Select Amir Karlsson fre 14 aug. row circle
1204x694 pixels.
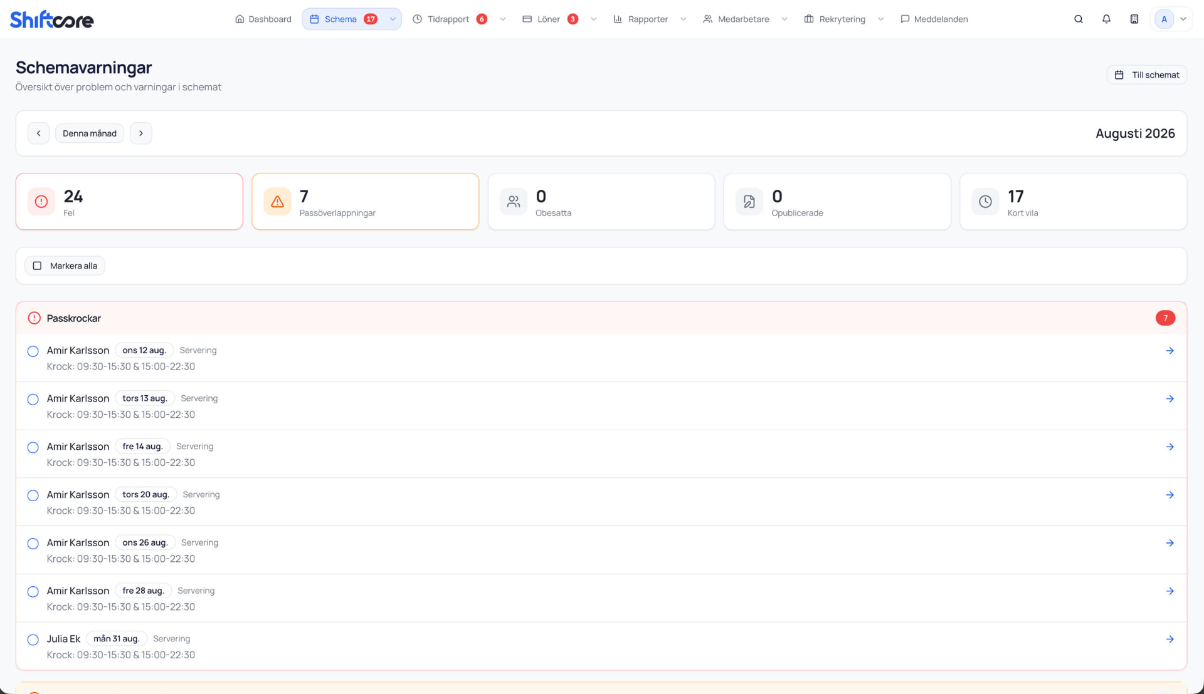[33, 448]
